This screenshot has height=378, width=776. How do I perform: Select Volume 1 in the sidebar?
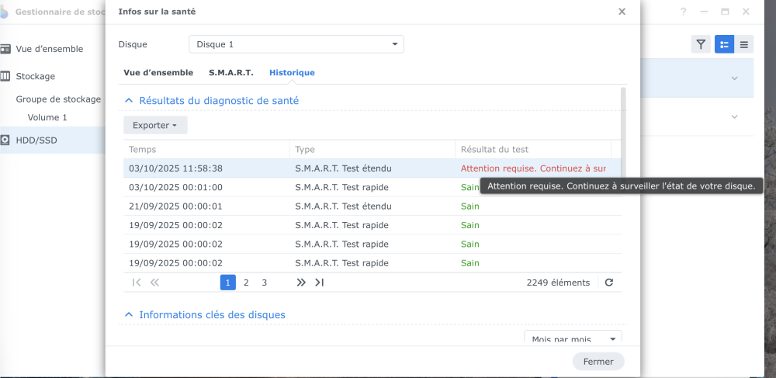[47, 117]
